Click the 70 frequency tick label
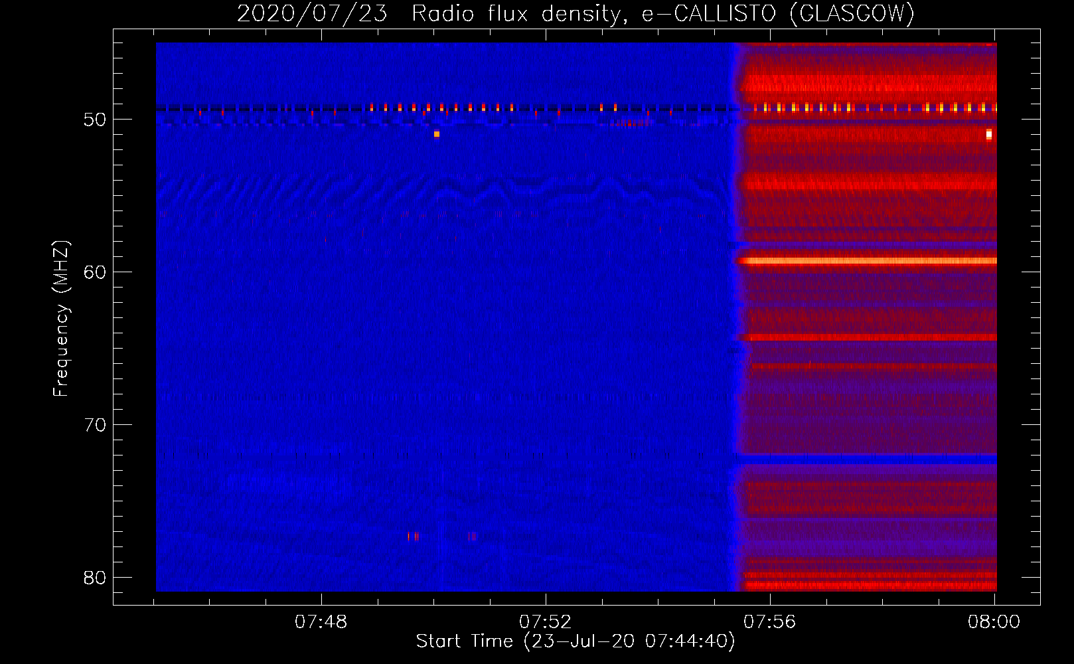 click(x=95, y=425)
